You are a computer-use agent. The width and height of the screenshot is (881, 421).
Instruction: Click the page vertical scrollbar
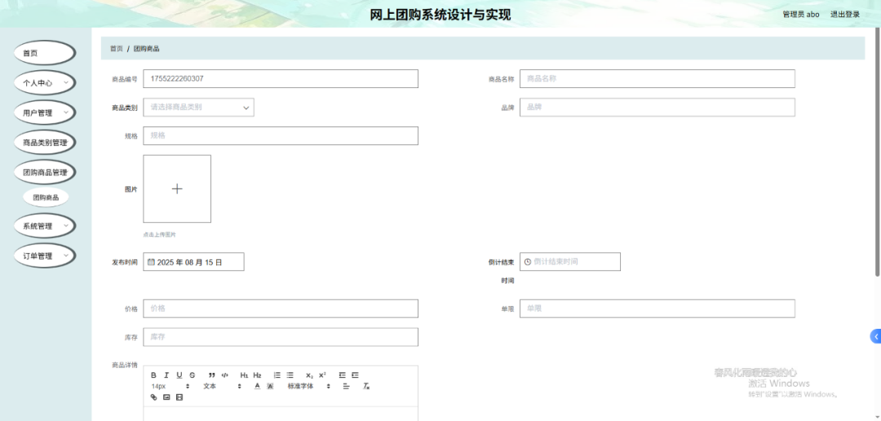pos(879,152)
